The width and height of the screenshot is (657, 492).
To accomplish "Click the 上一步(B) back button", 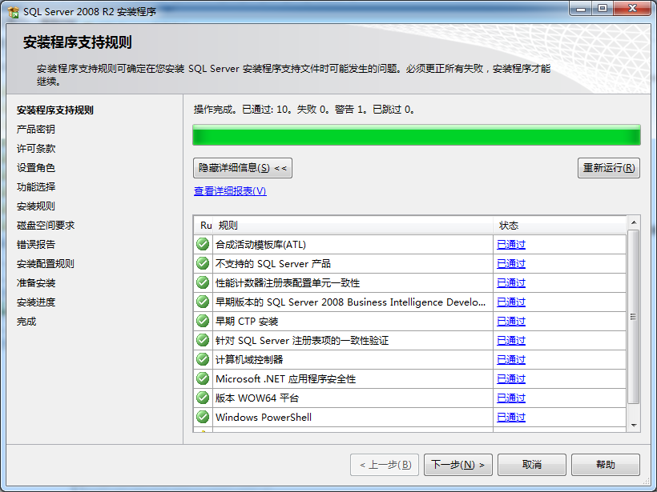I will coord(385,465).
